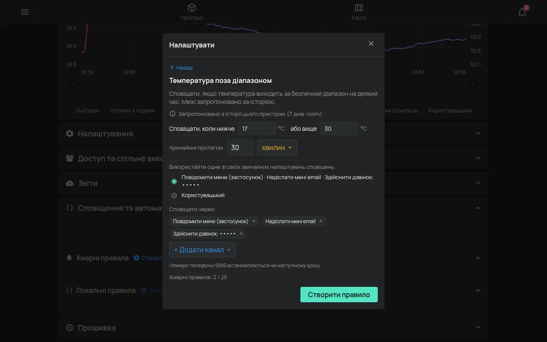This screenshot has width=547, height=342.
Task: Collapse the Сповіщення та автоматизація section chevron
Action: pyautogui.click(x=478, y=208)
